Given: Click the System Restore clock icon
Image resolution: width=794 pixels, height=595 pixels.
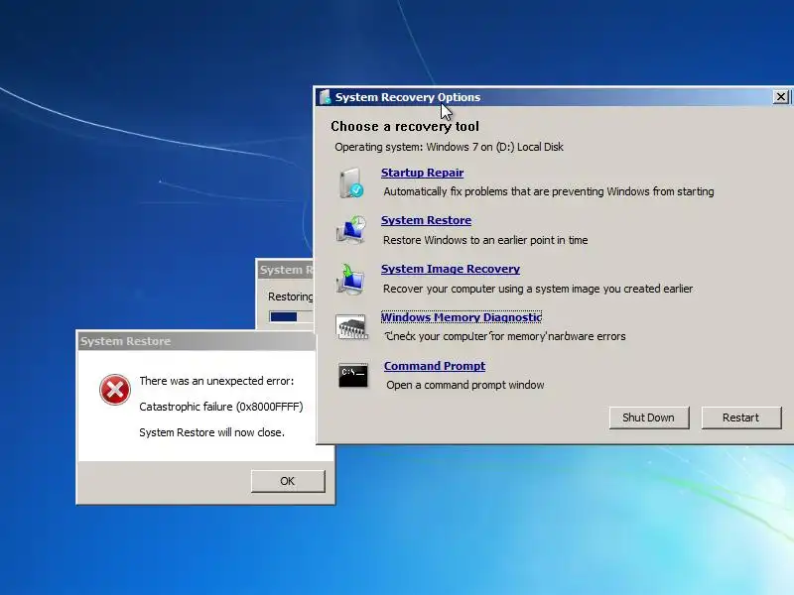Looking at the screenshot, I should tap(351, 230).
